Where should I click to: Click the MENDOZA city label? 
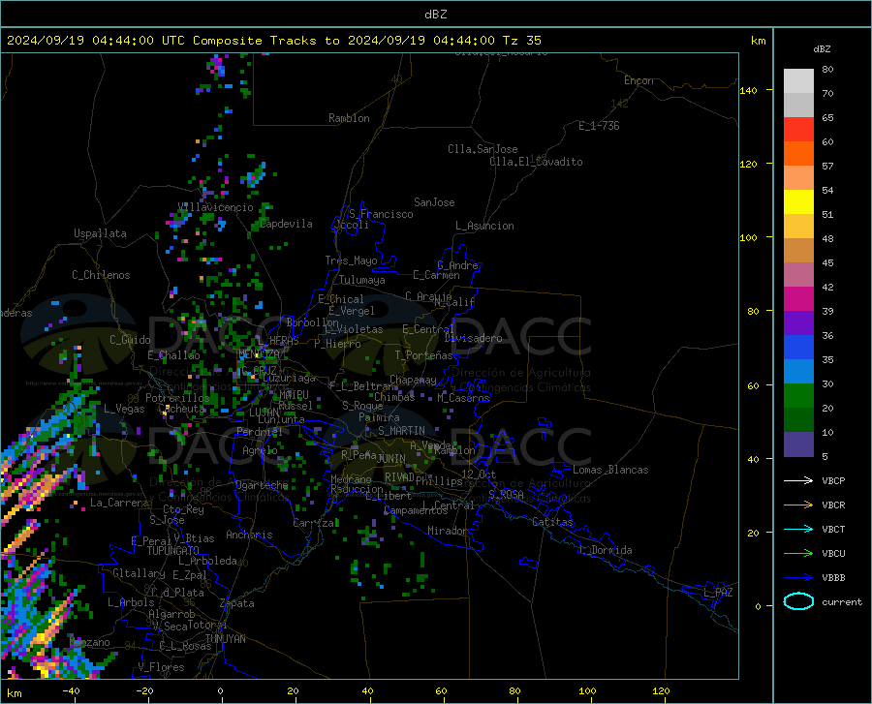click(259, 354)
